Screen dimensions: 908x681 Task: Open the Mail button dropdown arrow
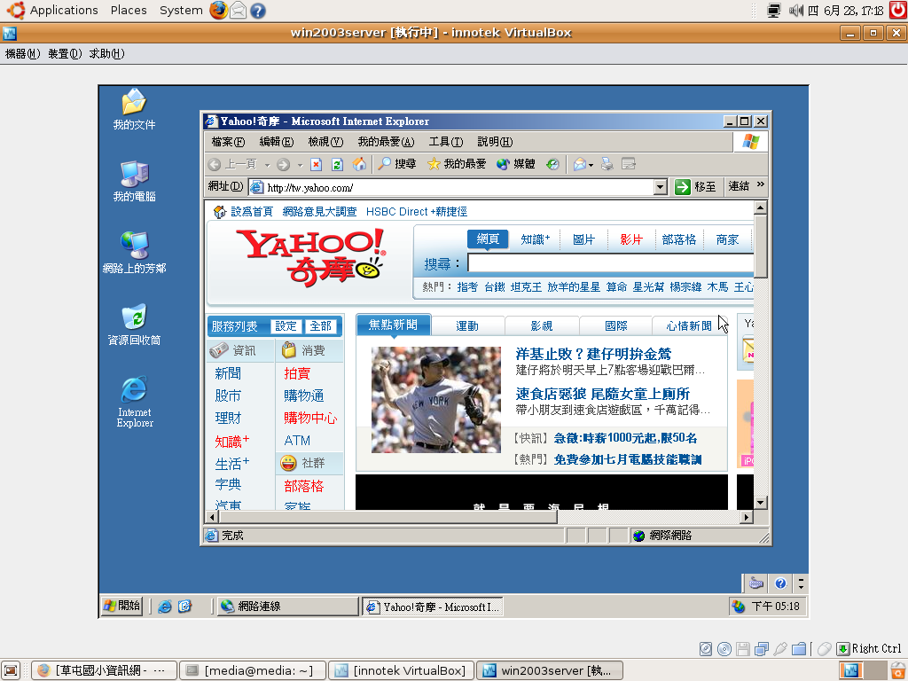(591, 165)
